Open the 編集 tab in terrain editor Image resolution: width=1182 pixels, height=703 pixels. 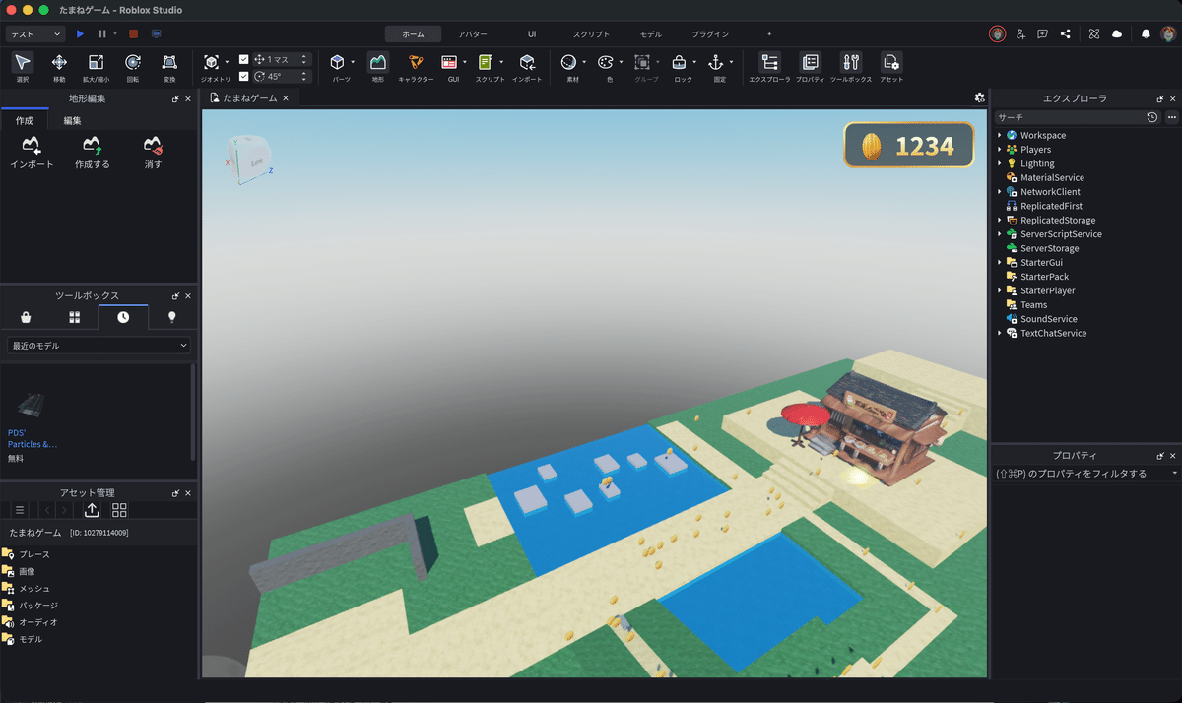coord(73,120)
